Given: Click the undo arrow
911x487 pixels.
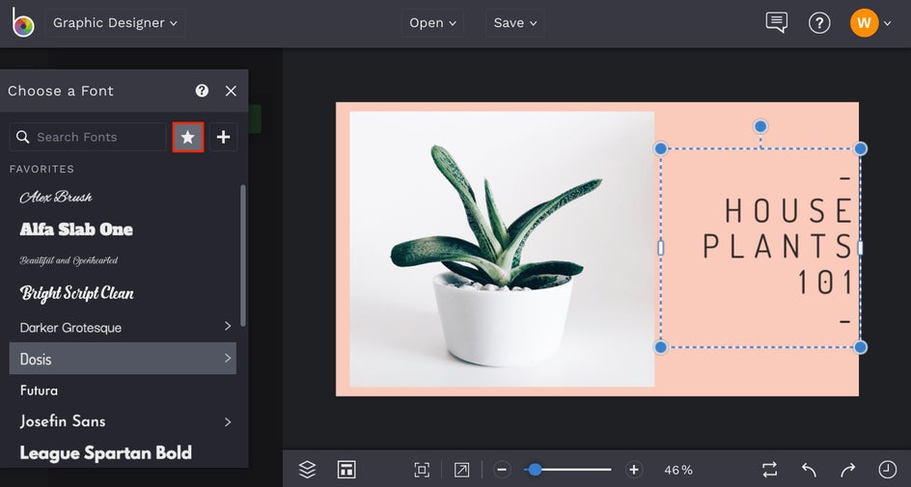Looking at the screenshot, I should [809, 470].
